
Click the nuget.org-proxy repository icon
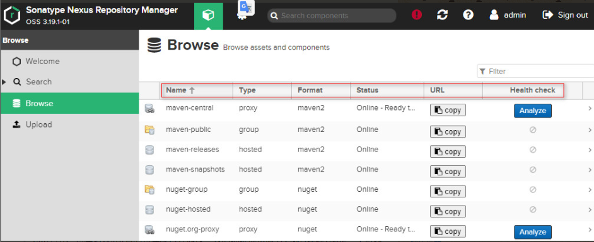149,229
